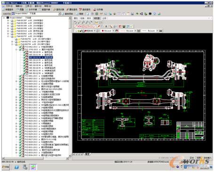Select the text 'A' annotation tool

(x=106, y=26)
